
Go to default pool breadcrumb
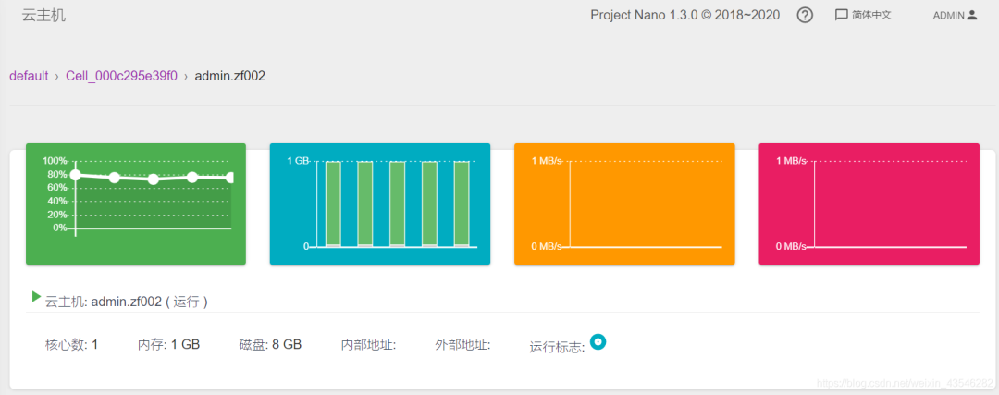(29, 77)
